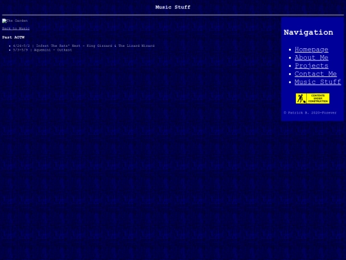This screenshot has height=260, width=346.
Task: Select the Music Stuff navigation link
Action: (x=318, y=82)
